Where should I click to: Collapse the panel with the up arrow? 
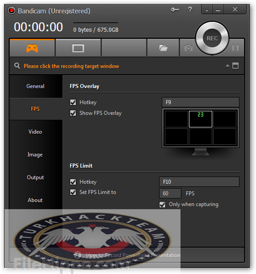point(227,66)
